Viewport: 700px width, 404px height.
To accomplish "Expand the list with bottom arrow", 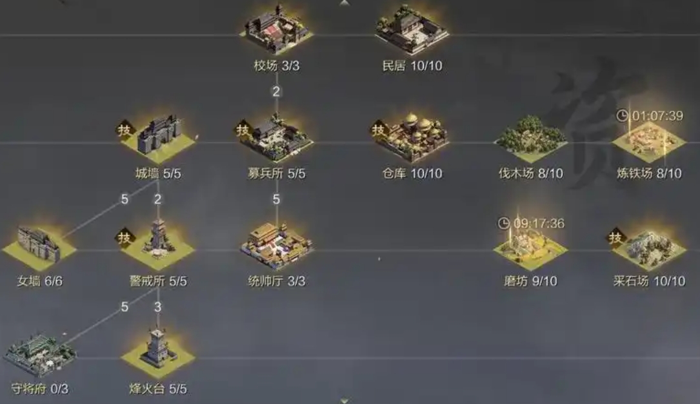I will pos(345,401).
